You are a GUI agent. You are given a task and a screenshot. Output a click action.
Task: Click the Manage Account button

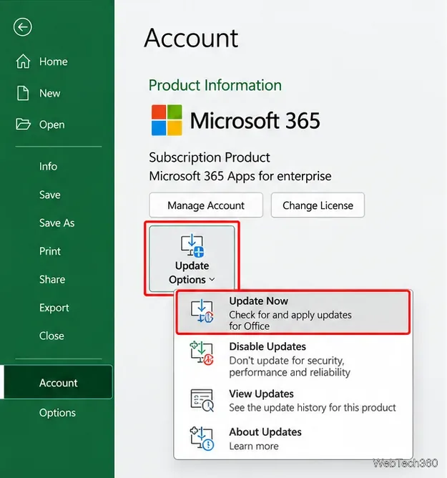point(206,205)
